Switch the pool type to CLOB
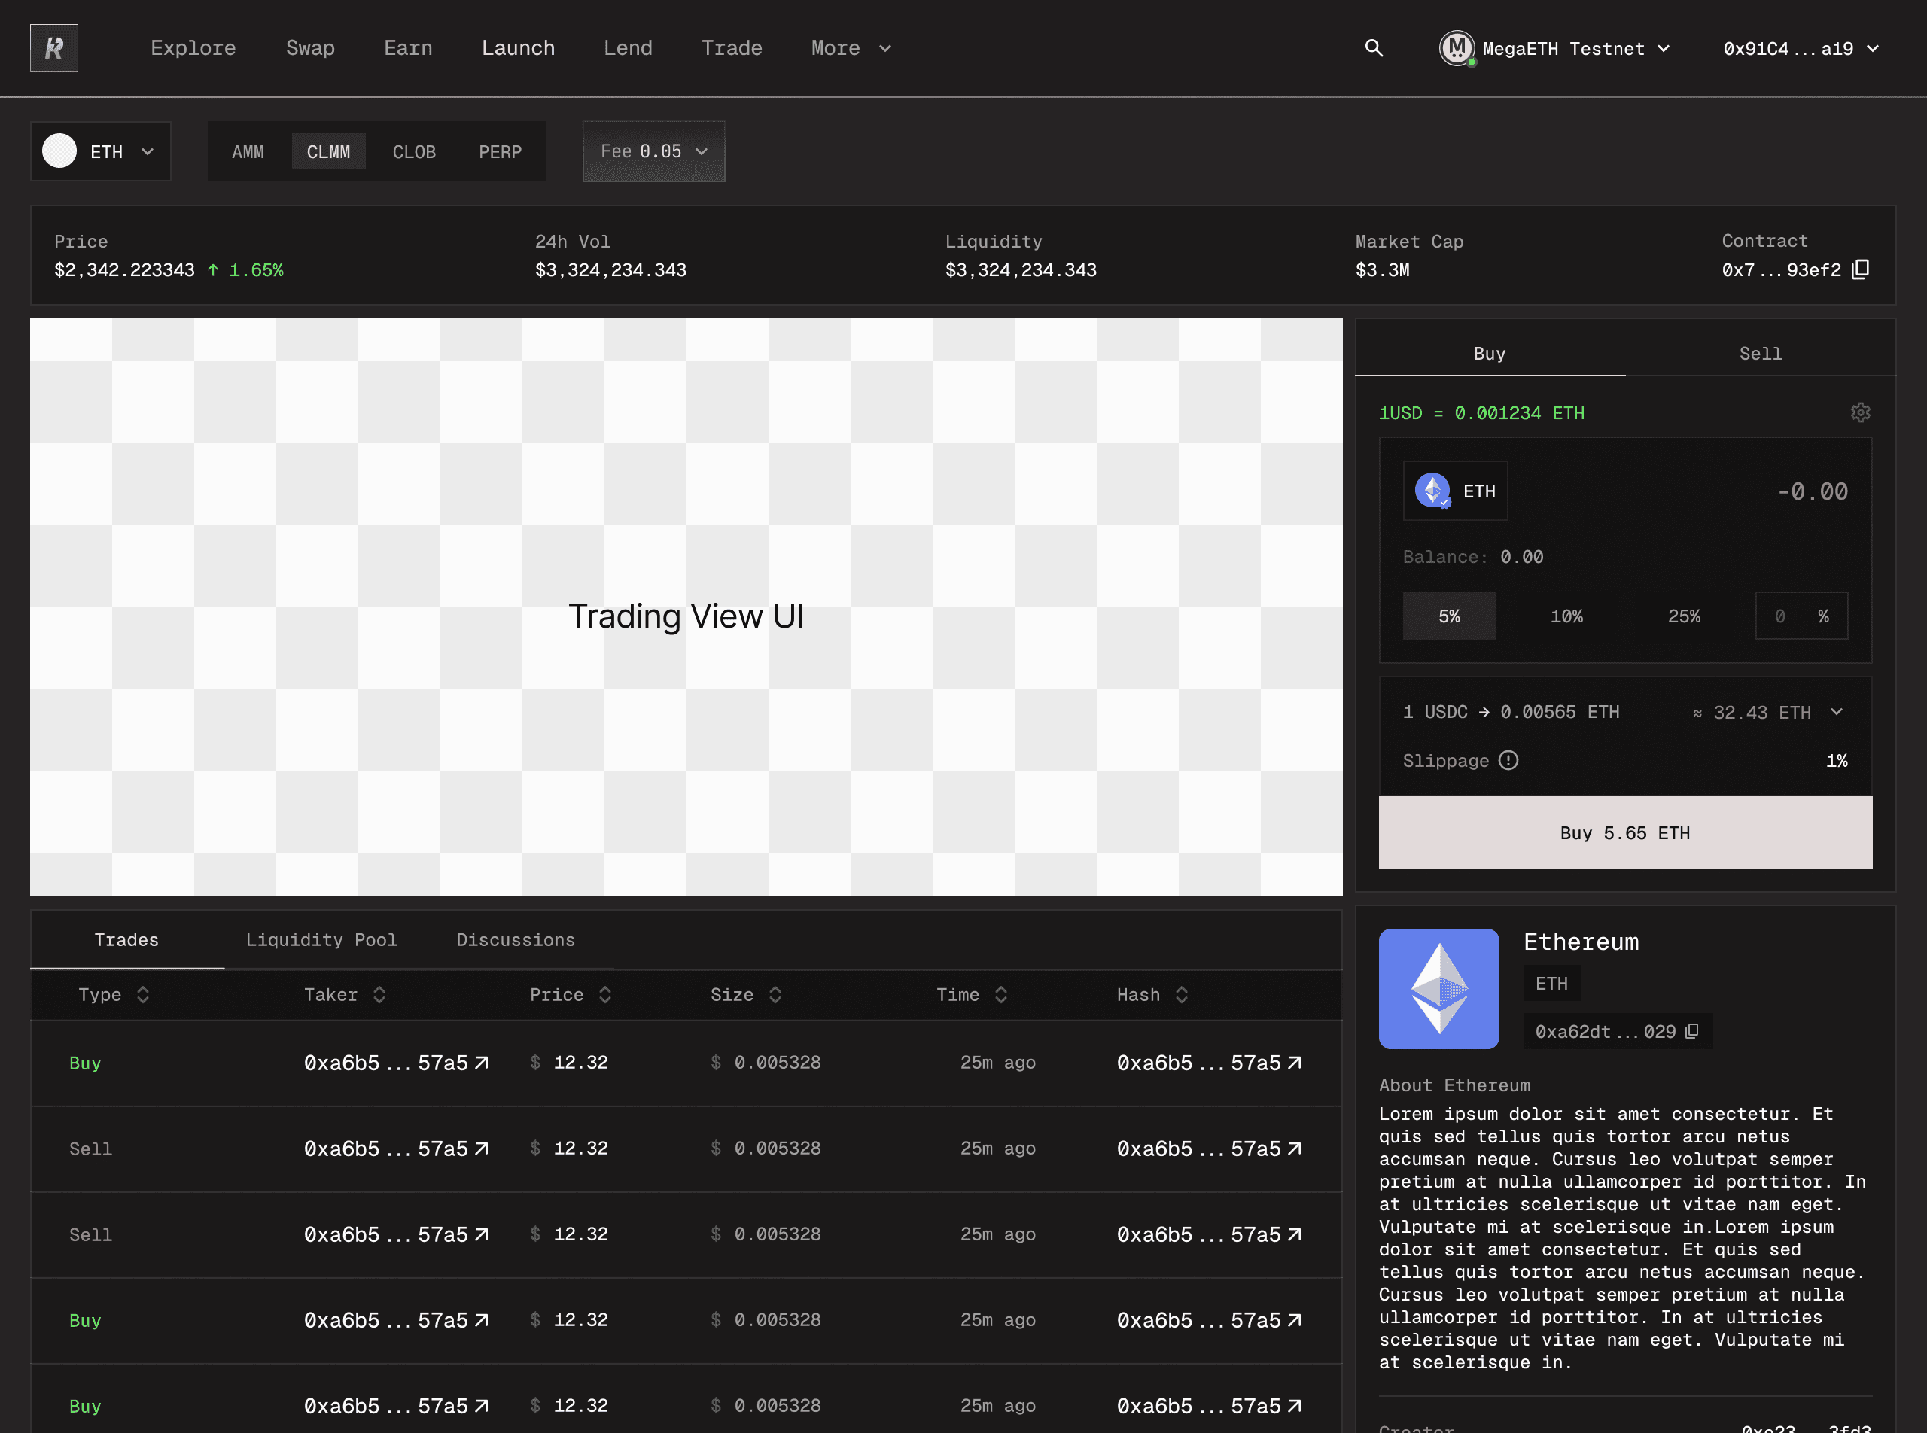1927x1433 pixels. click(x=414, y=152)
